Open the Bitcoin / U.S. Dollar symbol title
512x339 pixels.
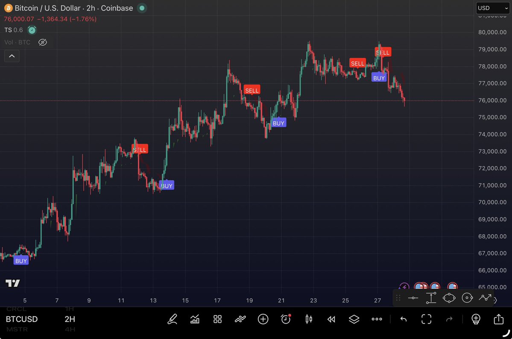coord(74,8)
